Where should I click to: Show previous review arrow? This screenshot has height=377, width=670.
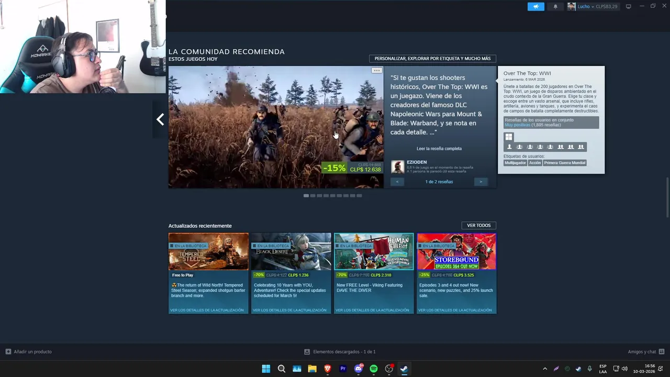(x=397, y=182)
